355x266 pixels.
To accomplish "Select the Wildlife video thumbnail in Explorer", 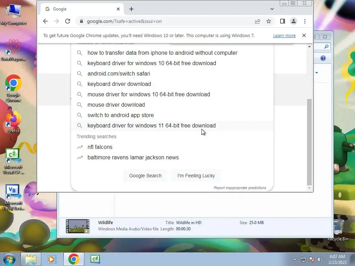I will click(77, 226).
